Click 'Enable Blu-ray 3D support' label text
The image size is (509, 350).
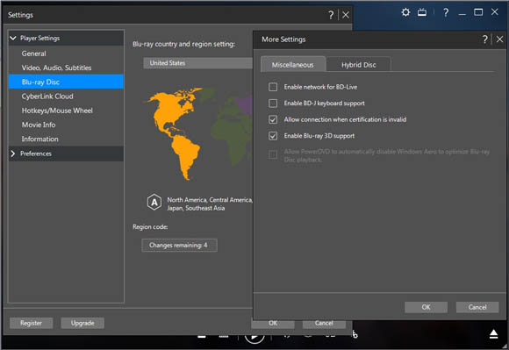319,136
